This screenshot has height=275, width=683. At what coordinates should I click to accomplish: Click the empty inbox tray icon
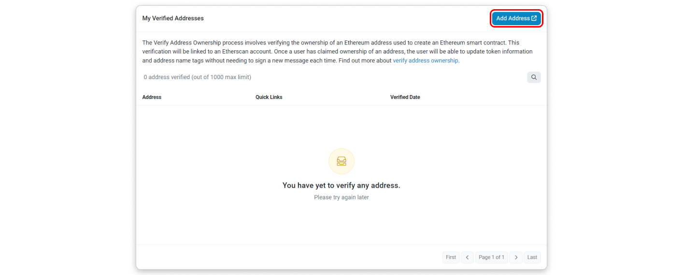pos(341,161)
